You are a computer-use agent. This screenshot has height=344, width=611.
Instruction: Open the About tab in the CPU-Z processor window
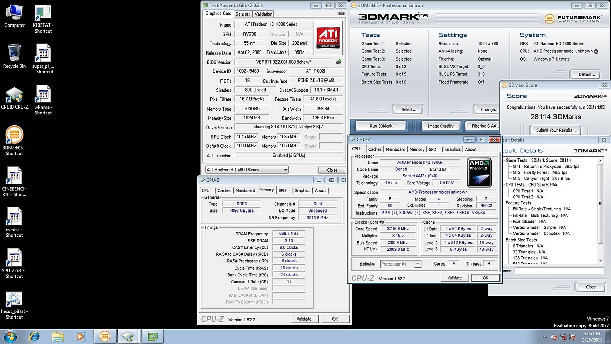[471, 149]
